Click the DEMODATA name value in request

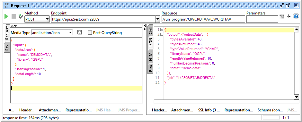(x=40, y=55)
